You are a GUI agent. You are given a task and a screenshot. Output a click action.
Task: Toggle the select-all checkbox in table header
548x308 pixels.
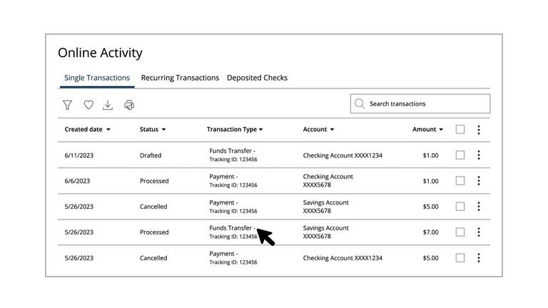tap(460, 130)
